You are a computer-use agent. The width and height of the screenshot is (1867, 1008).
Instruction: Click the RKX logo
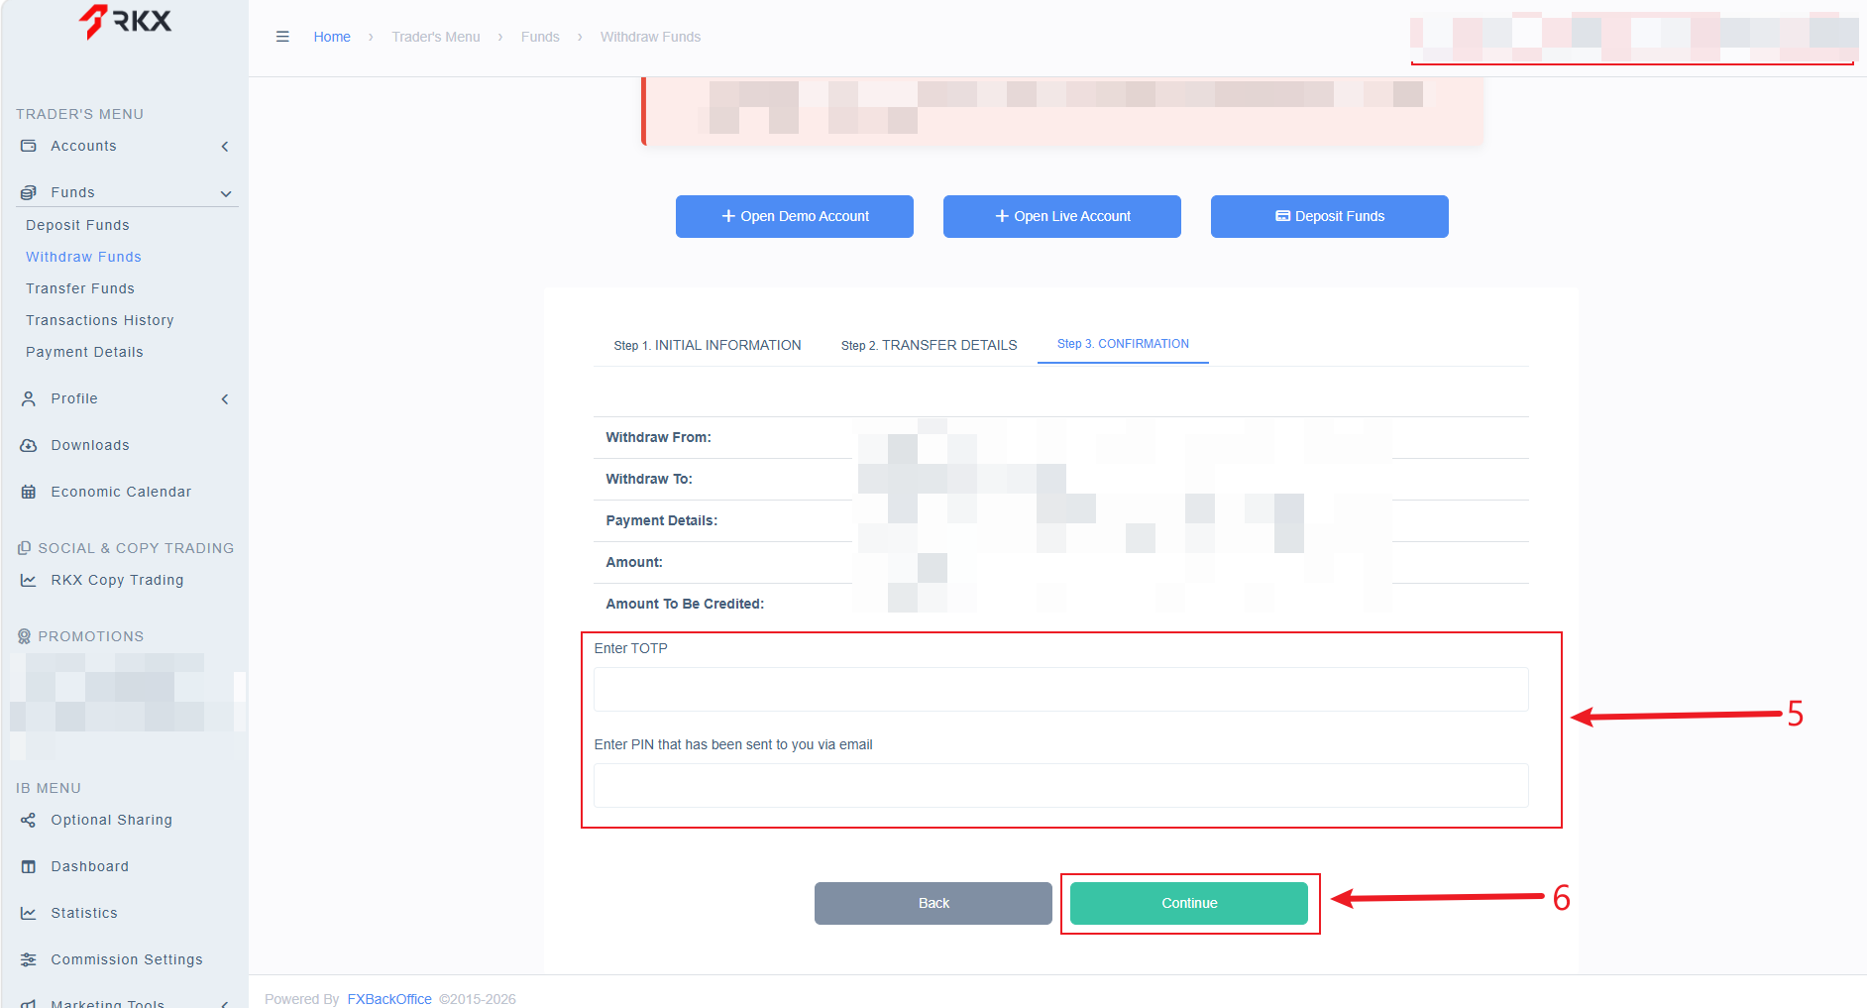(x=125, y=21)
